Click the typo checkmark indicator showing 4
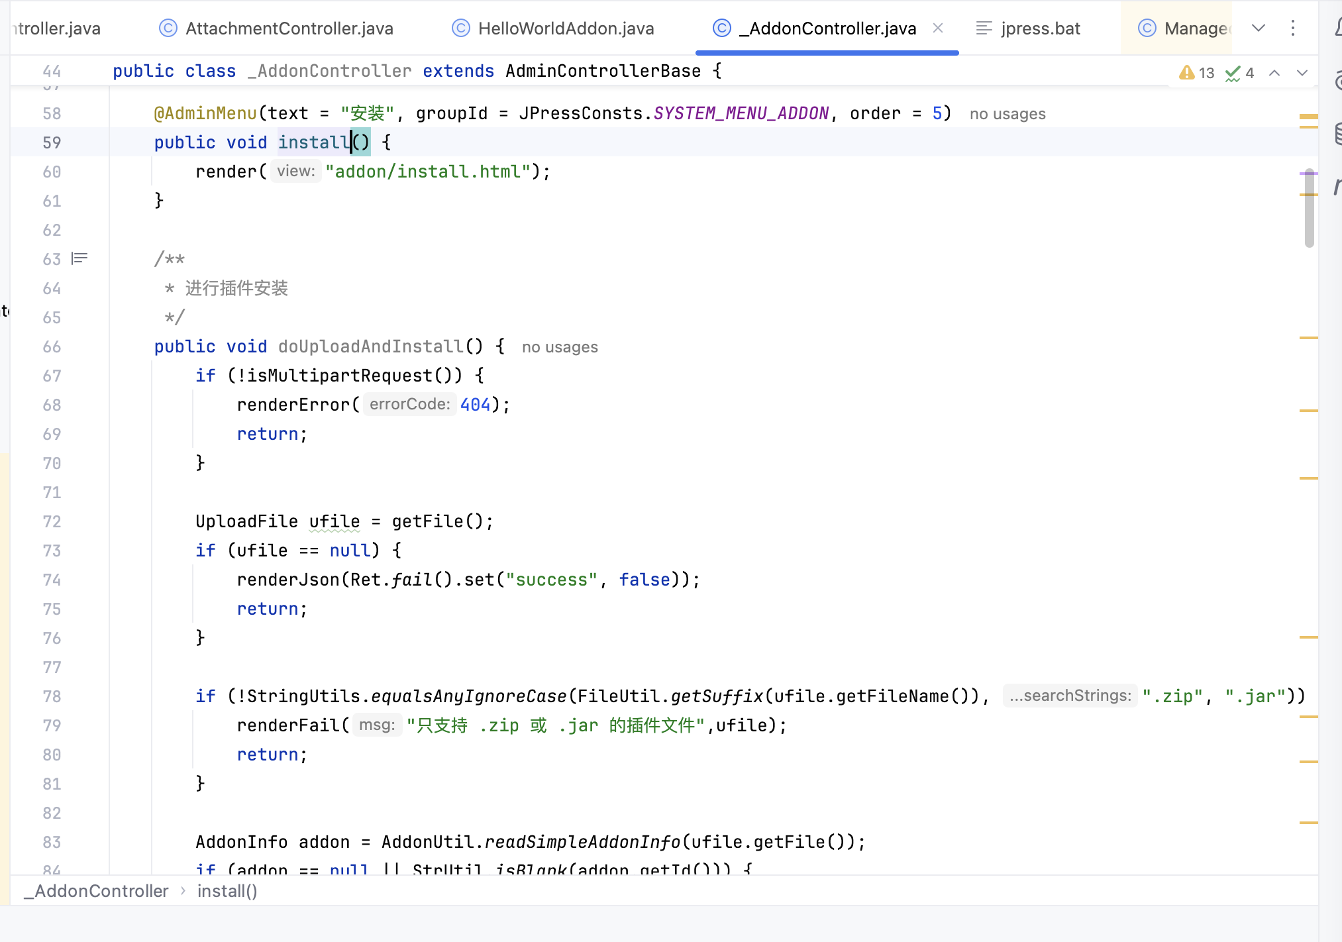The image size is (1342, 942). tap(1240, 73)
